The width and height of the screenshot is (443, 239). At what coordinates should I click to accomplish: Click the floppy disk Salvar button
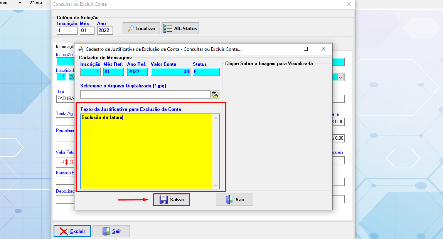tap(172, 200)
